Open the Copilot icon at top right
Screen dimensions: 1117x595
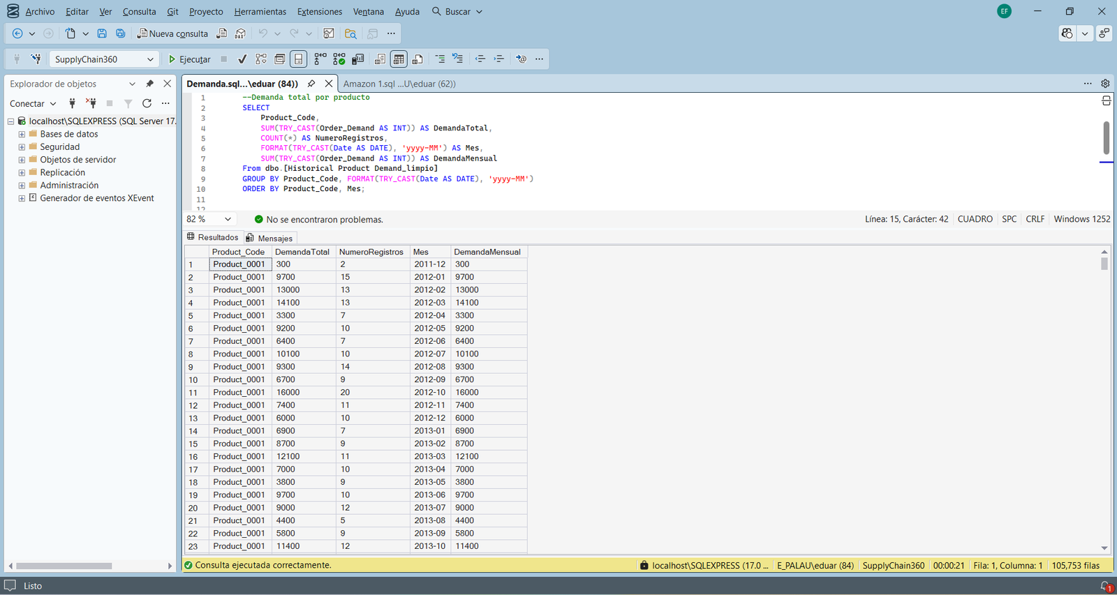1067,33
